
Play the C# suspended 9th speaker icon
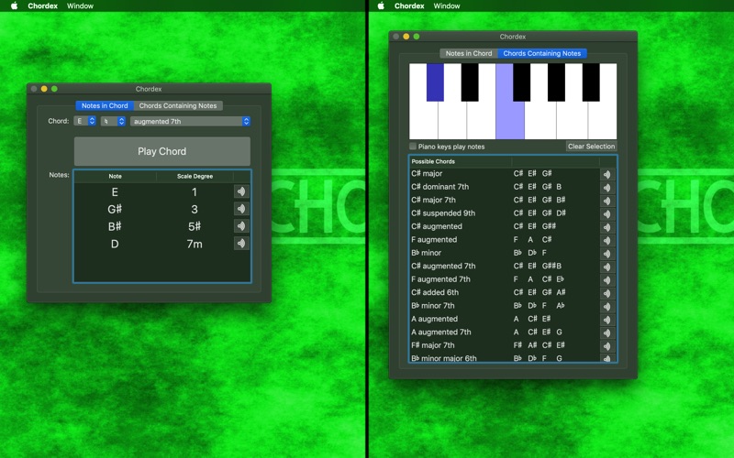click(x=607, y=214)
